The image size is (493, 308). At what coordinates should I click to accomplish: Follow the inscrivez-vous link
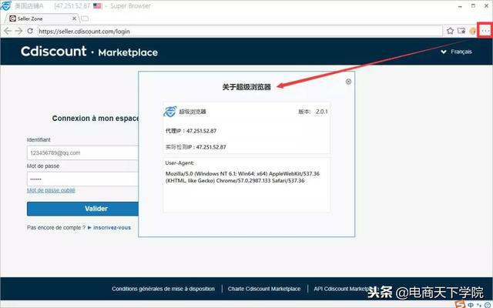tap(112, 228)
